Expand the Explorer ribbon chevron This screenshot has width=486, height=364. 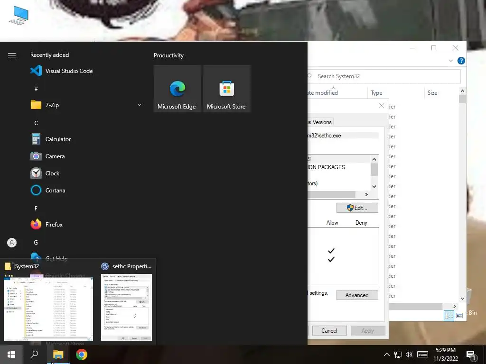[x=451, y=61]
